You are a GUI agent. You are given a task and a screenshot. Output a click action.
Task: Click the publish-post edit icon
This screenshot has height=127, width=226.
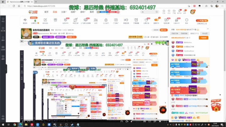tap(45, 21)
